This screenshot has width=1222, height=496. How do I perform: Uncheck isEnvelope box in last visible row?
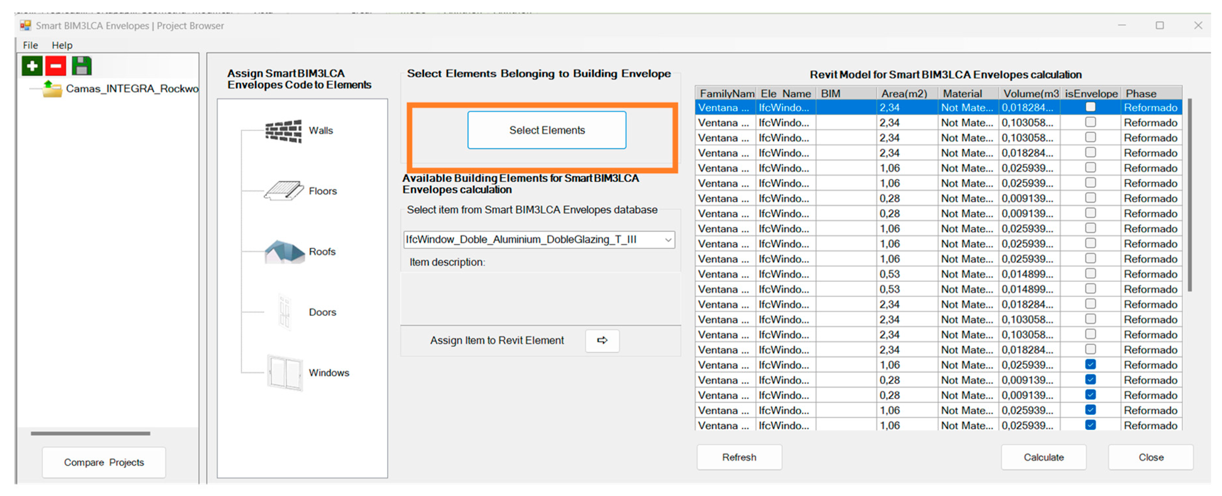coord(1090,425)
